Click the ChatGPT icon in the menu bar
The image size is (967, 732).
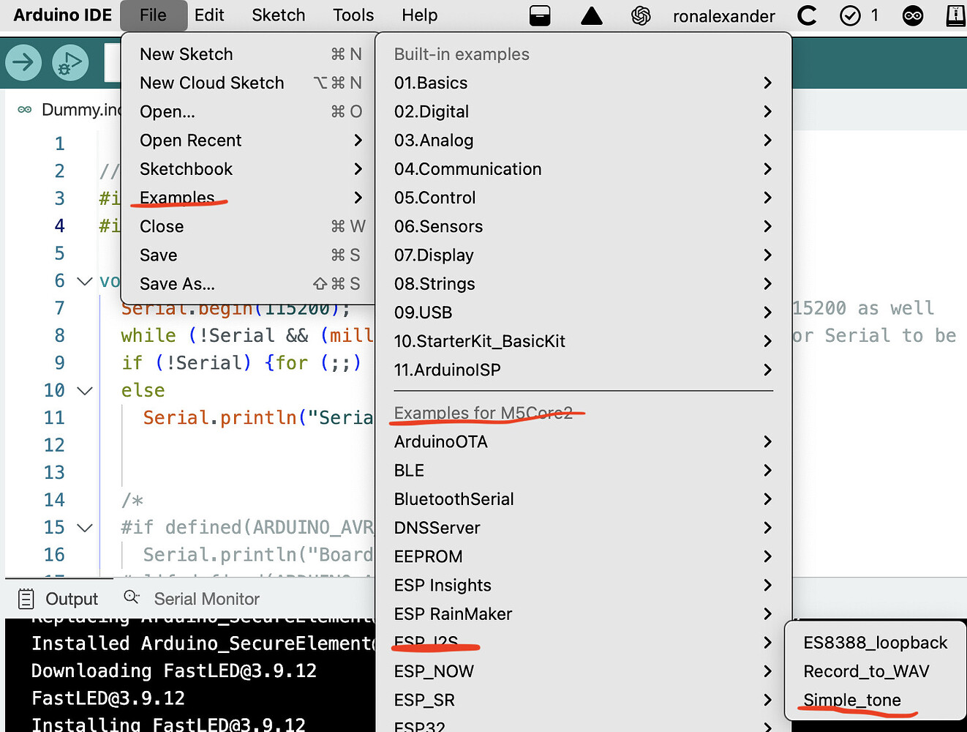[x=641, y=15]
